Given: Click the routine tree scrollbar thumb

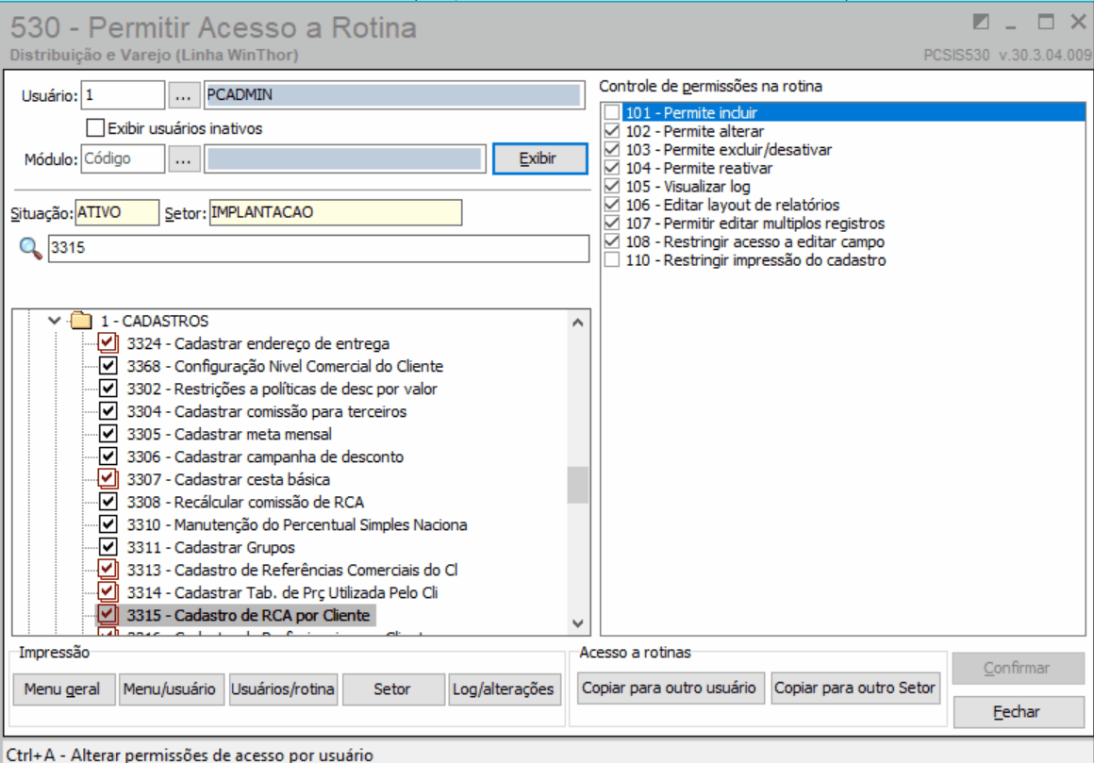Looking at the screenshot, I should 578,485.
